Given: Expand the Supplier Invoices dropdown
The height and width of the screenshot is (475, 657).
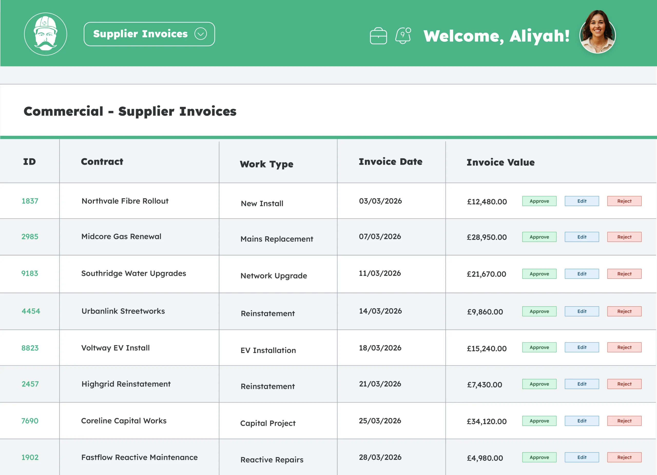Looking at the screenshot, I should click(x=149, y=34).
